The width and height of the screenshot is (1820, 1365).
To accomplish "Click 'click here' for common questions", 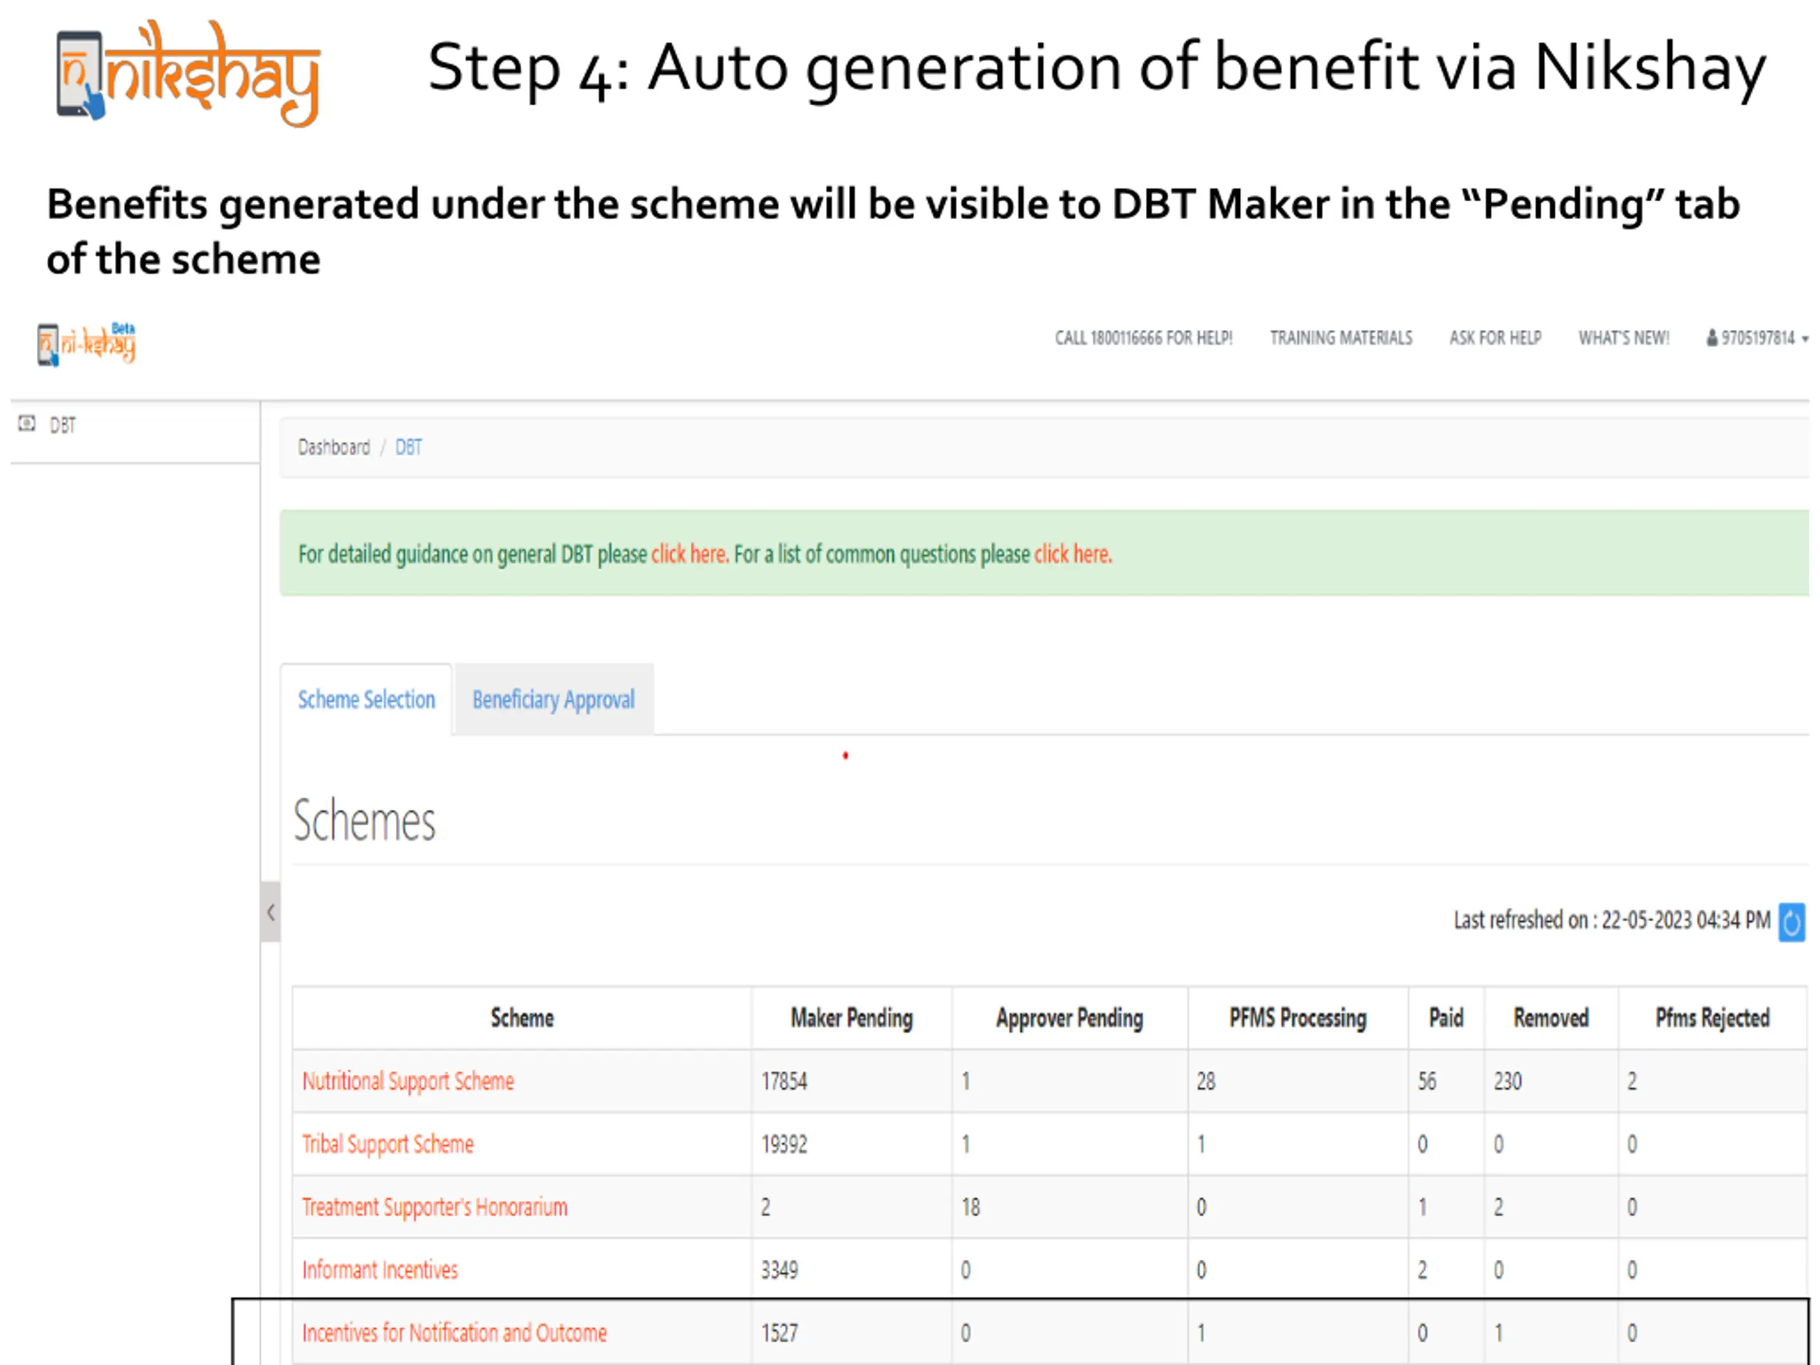I will tap(1073, 555).
